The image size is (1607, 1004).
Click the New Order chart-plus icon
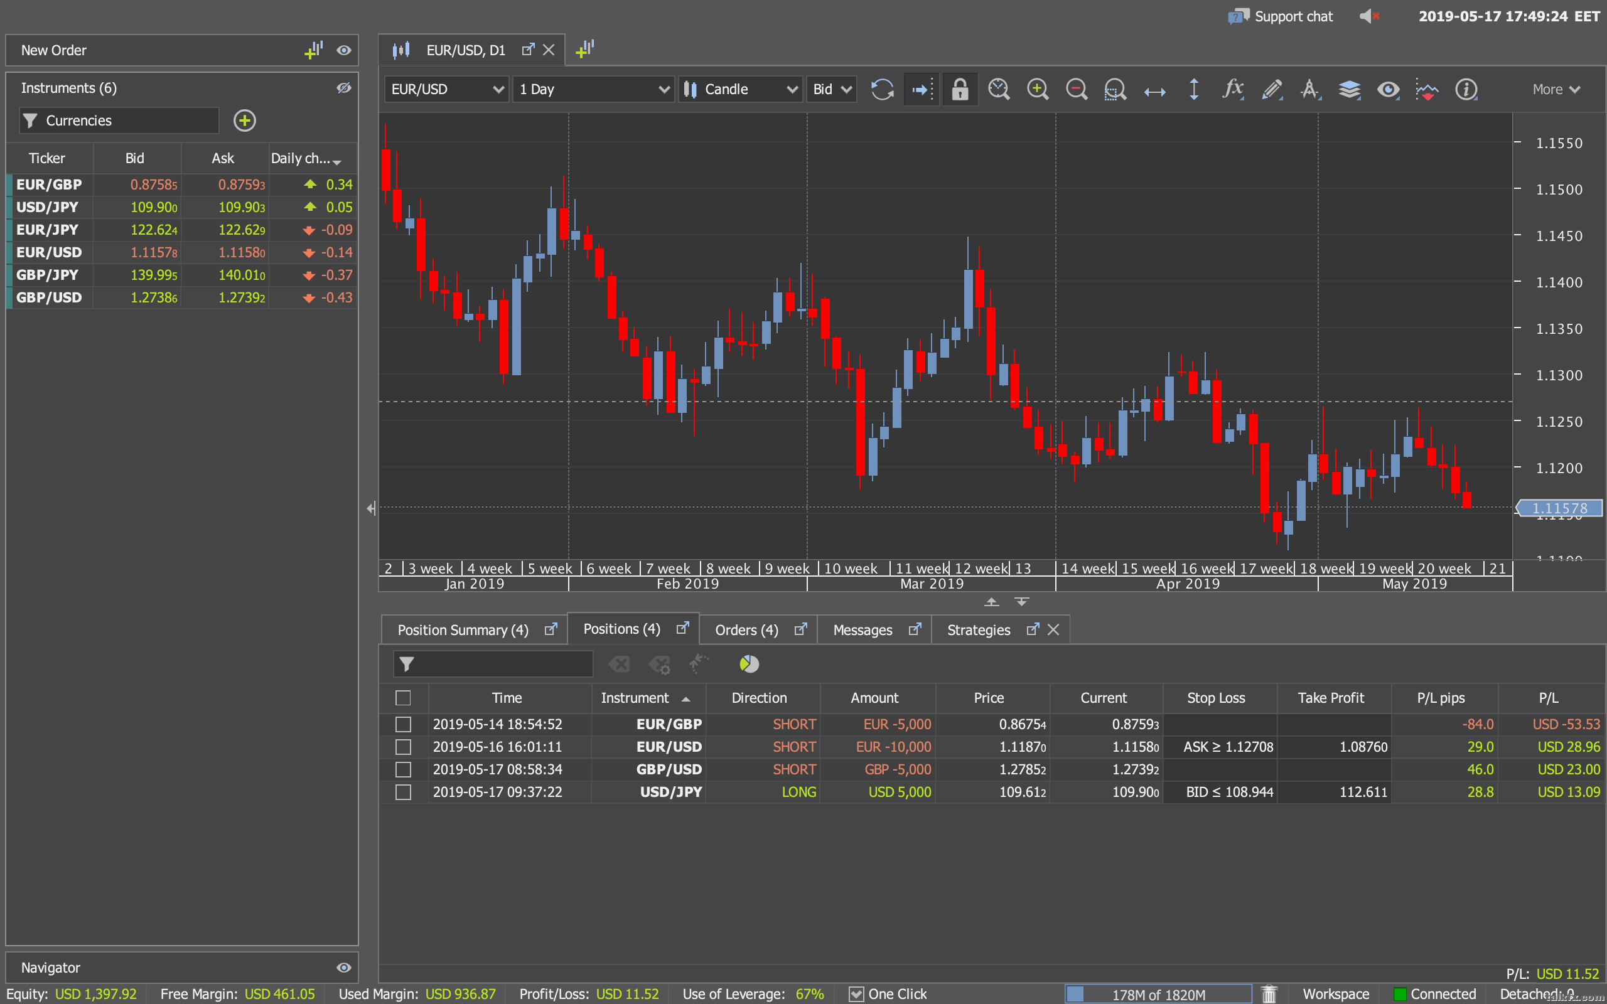click(x=313, y=50)
